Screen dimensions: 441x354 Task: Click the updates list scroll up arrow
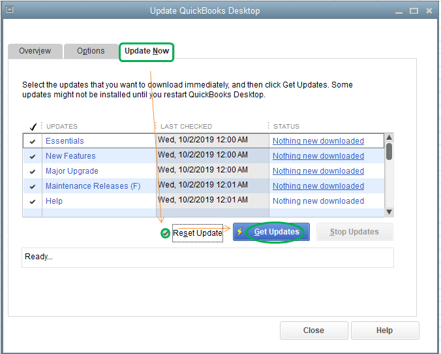(x=389, y=137)
